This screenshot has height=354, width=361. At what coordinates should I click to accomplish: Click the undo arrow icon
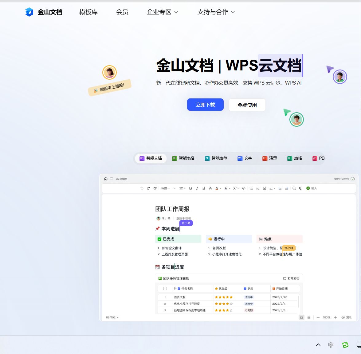(142, 188)
